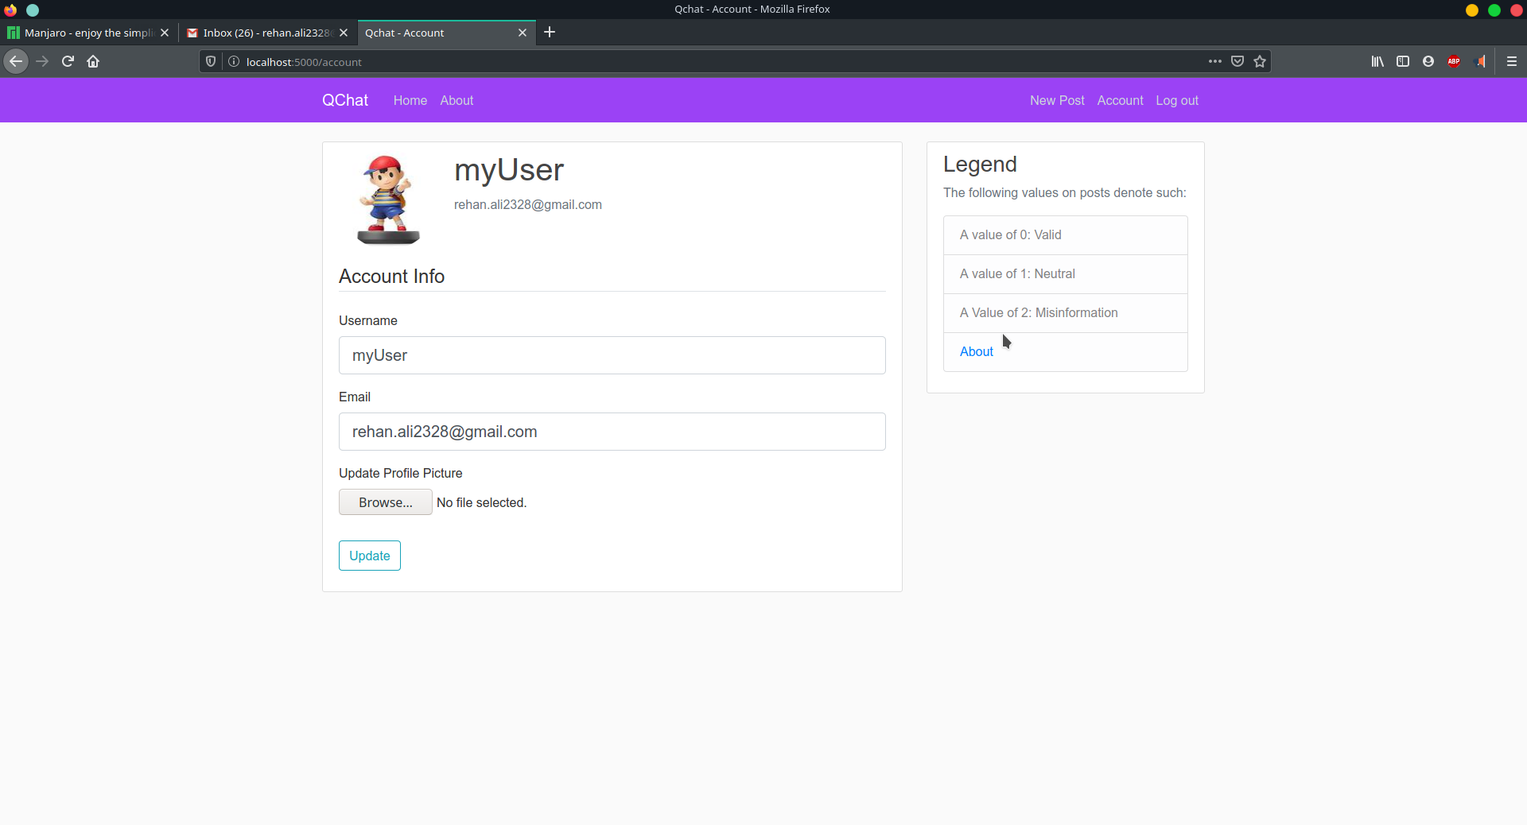Show site information icon in address bar
Screen dimensions: 1527x825
point(234,61)
